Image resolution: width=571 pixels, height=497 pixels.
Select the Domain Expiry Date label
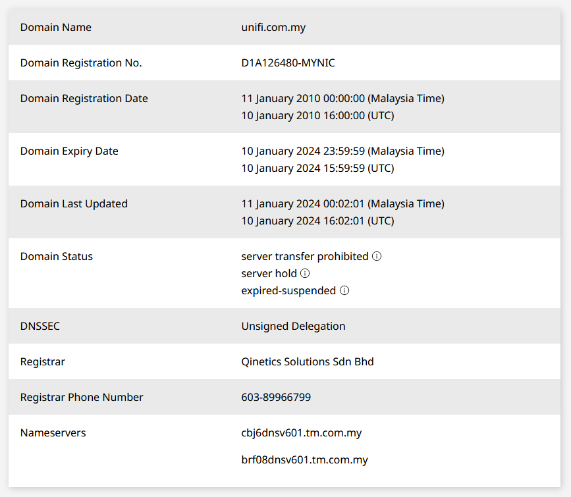pyautogui.click(x=69, y=151)
